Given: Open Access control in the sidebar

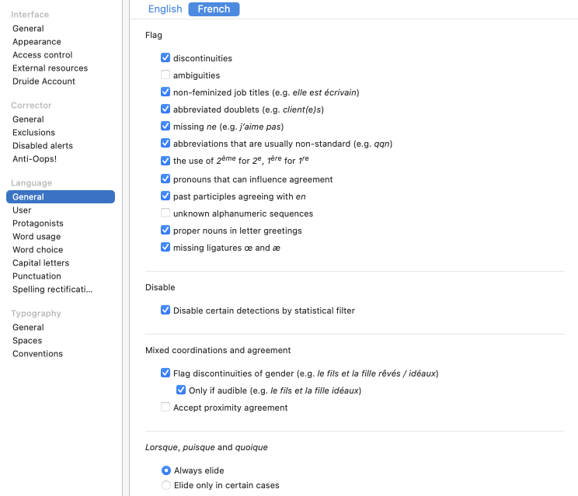Looking at the screenshot, I should pyautogui.click(x=43, y=55).
